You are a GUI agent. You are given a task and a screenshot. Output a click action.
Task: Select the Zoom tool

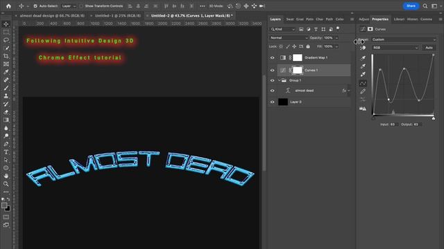coord(6,184)
